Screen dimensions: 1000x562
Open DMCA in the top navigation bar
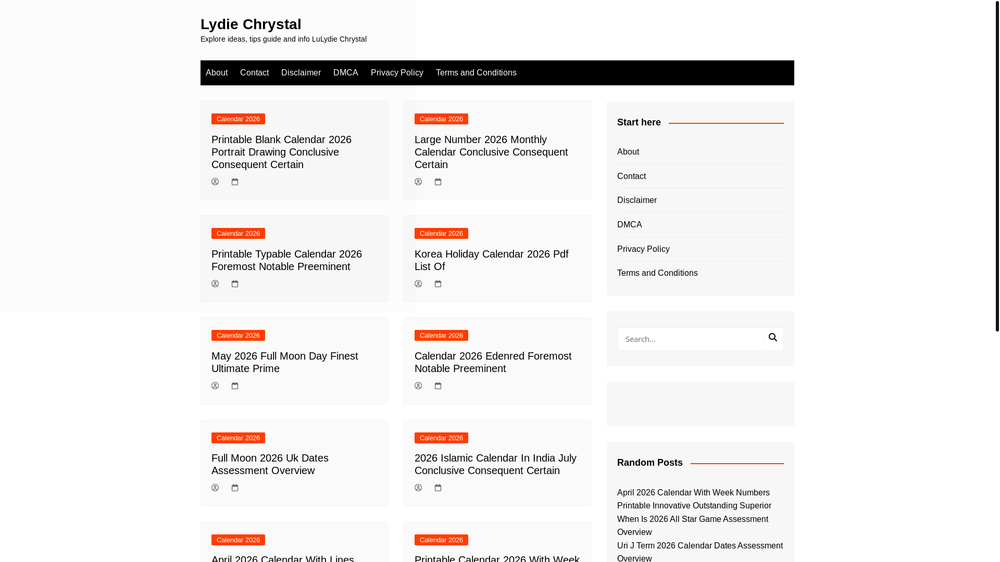[346, 73]
